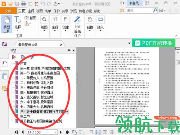Screen dimensions: 180x135
Task: Switch to the 保护 ribbon tab
Action: [57, 11]
